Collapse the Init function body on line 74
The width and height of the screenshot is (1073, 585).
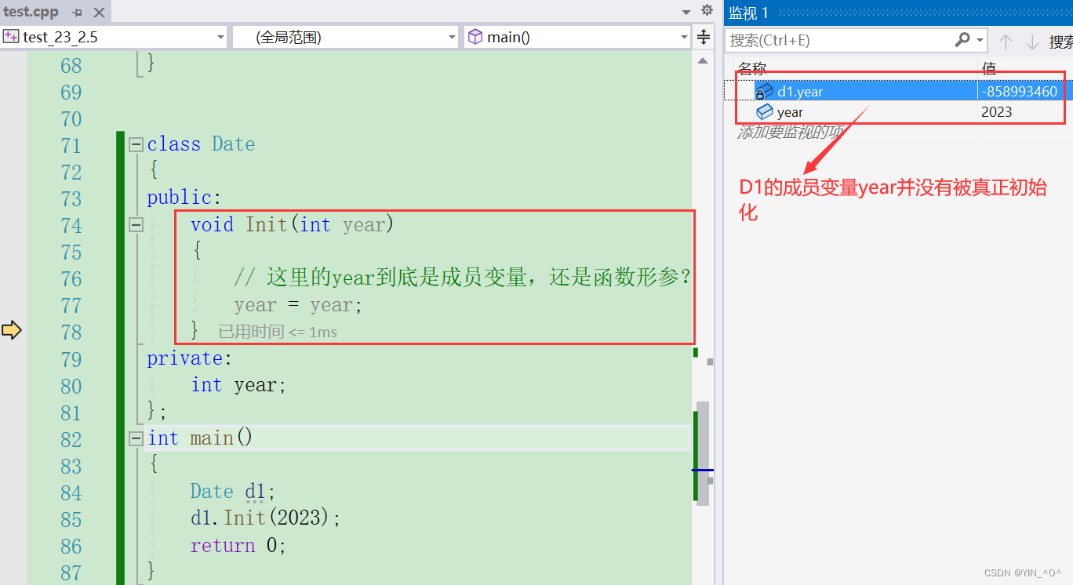(x=135, y=225)
